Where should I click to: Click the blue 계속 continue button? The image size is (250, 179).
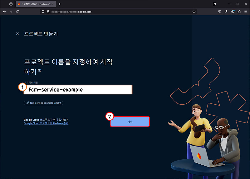coord(130,122)
